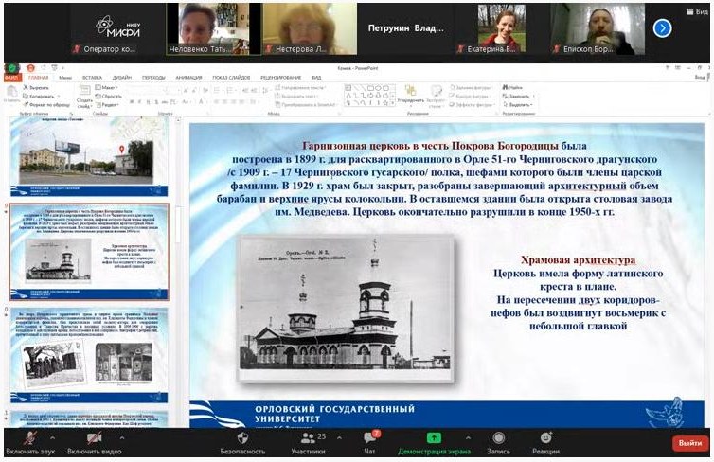Screen dimensions: 714x462
Task: Open the Реакции reactions menu
Action: click(546, 442)
